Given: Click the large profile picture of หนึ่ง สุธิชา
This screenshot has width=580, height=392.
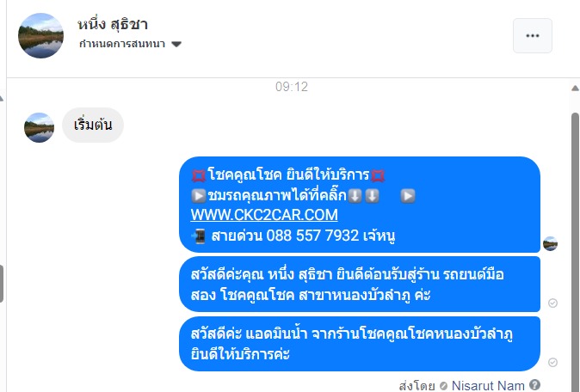Looking at the screenshot, I should pyautogui.click(x=40, y=35).
